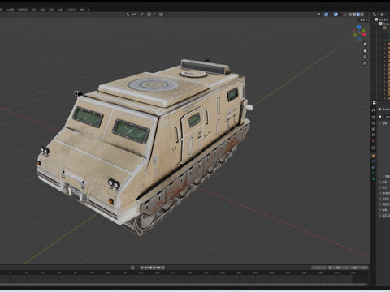Select solid viewport shading
390x292 pixels.
354,15
